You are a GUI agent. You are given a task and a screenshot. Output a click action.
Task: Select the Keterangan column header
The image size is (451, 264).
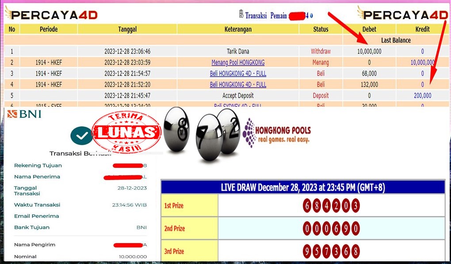238,29
